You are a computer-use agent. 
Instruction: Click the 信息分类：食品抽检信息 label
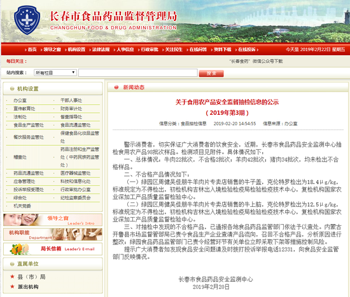click(183, 124)
